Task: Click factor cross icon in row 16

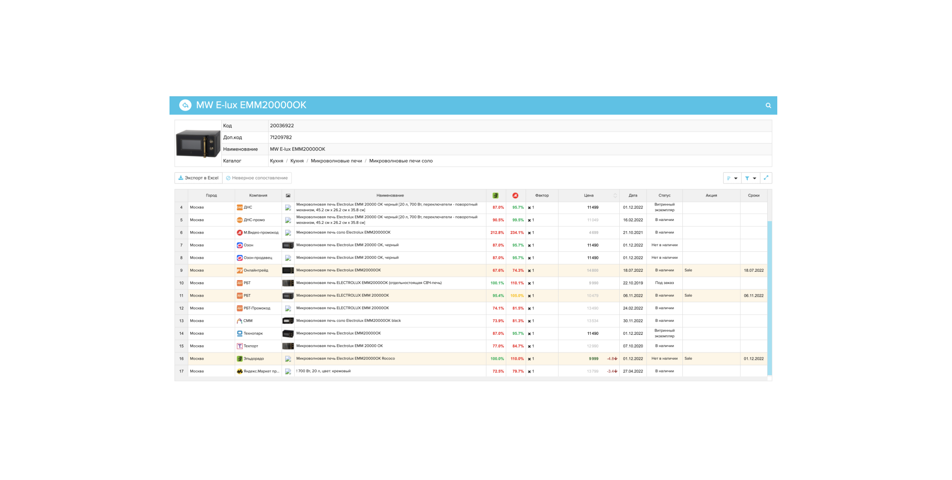Action: click(x=529, y=359)
